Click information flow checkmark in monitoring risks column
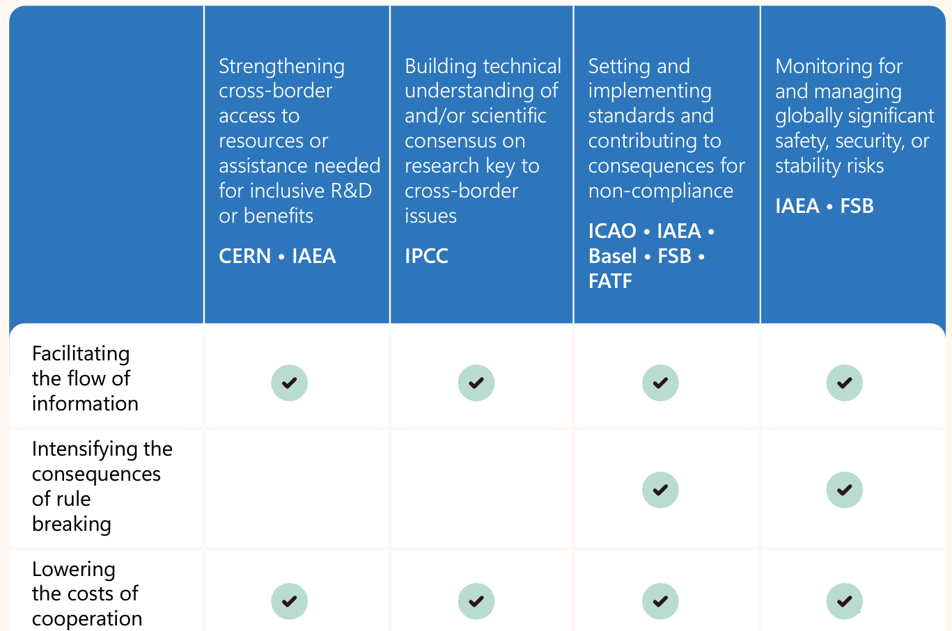The width and height of the screenshot is (952, 631). [x=845, y=383]
